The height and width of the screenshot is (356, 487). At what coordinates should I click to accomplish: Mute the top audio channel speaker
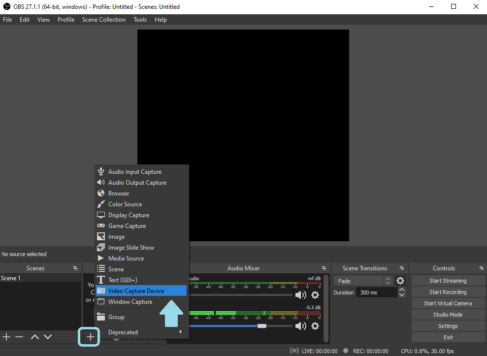pyautogui.click(x=300, y=295)
